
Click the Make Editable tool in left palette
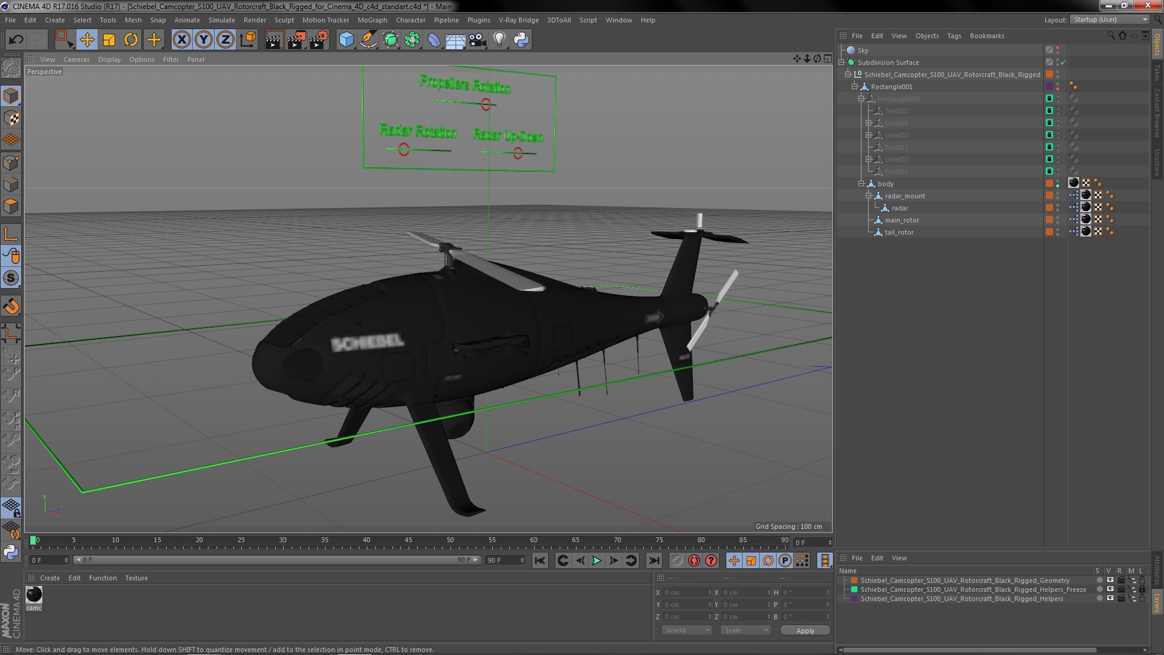pyautogui.click(x=11, y=68)
